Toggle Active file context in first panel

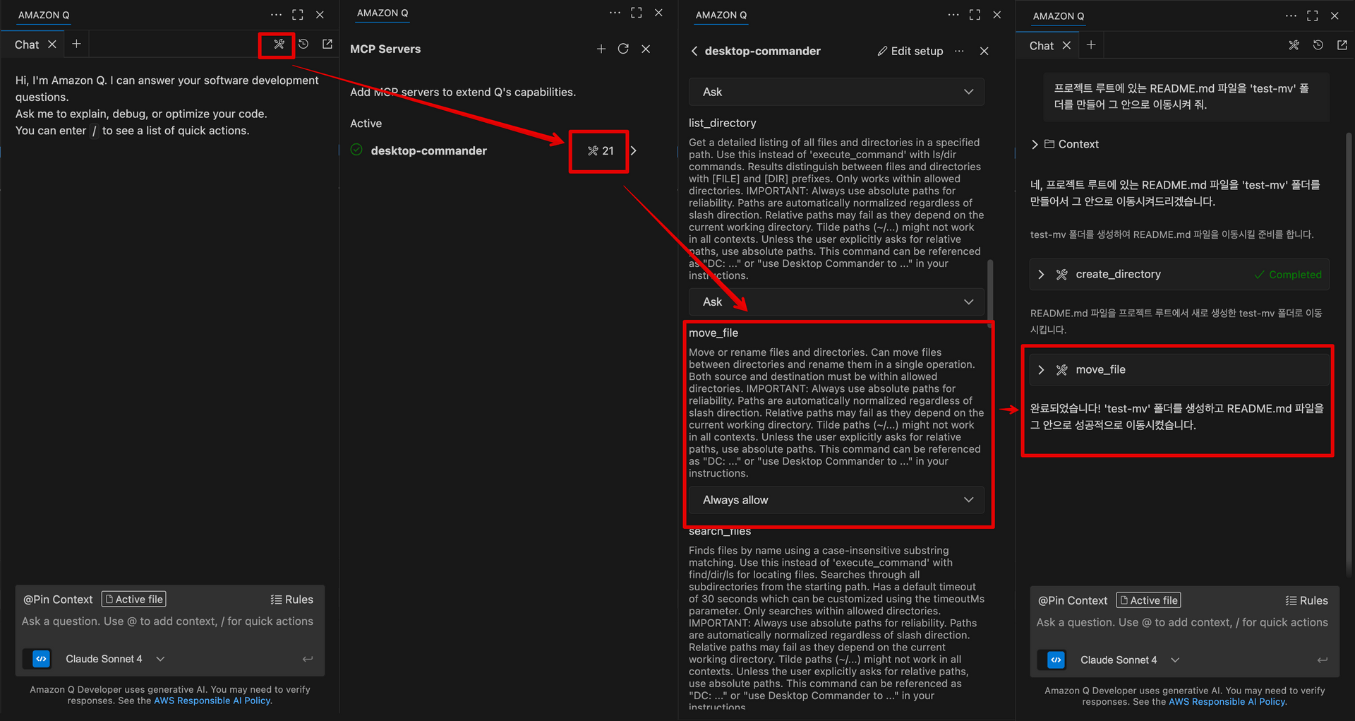click(x=134, y=600)
